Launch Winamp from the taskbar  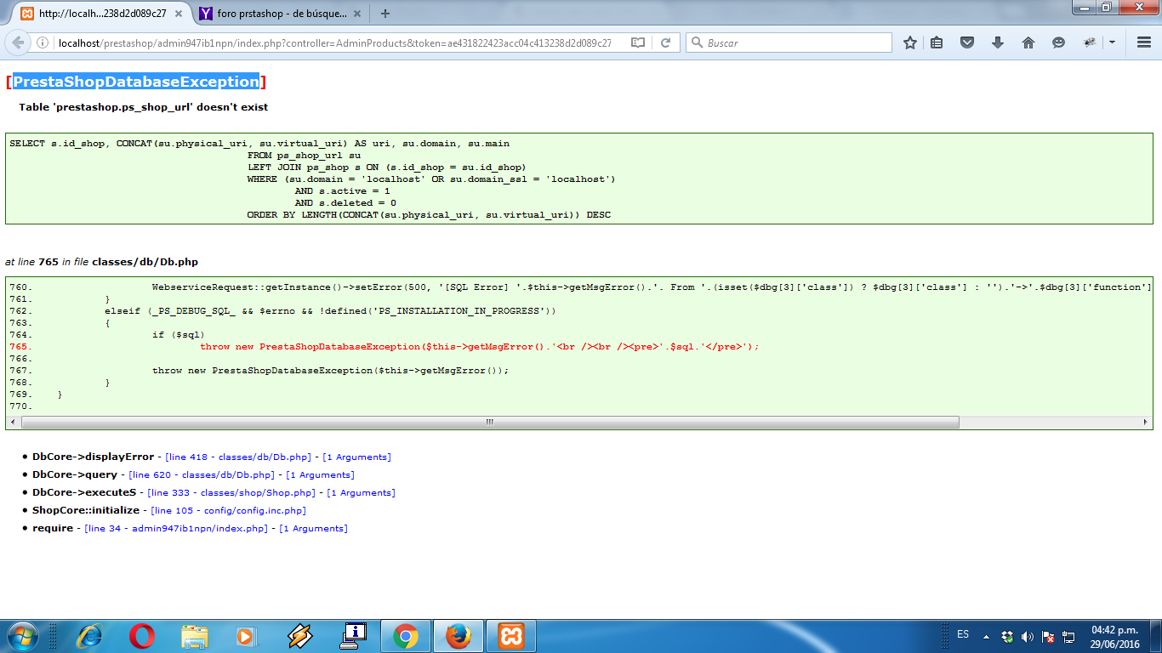pyautogui.click(x=300, y=636)
